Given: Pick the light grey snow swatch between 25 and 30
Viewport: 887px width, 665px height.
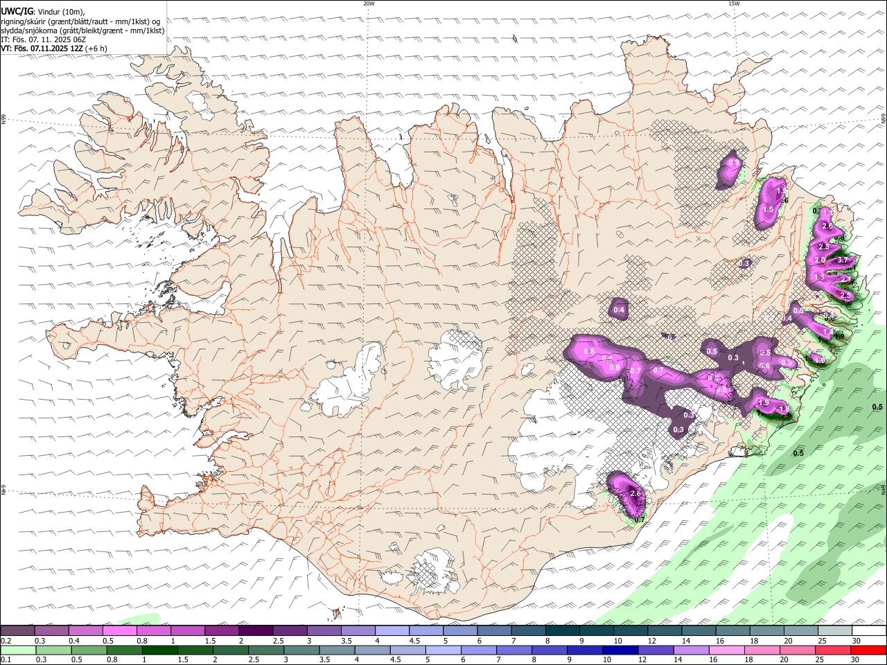Looking at the screenshot, I should (834, 631).
